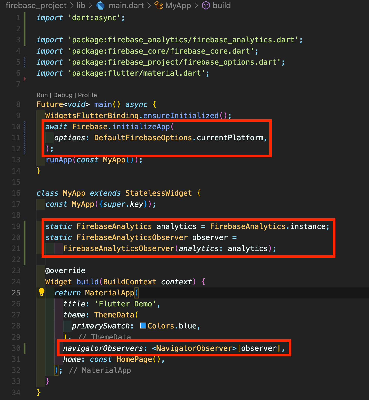Click HomePage on line 31
The image size is (369, 400).
134,359
